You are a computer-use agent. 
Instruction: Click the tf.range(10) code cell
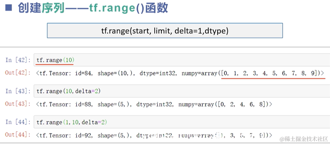[182, 60]
